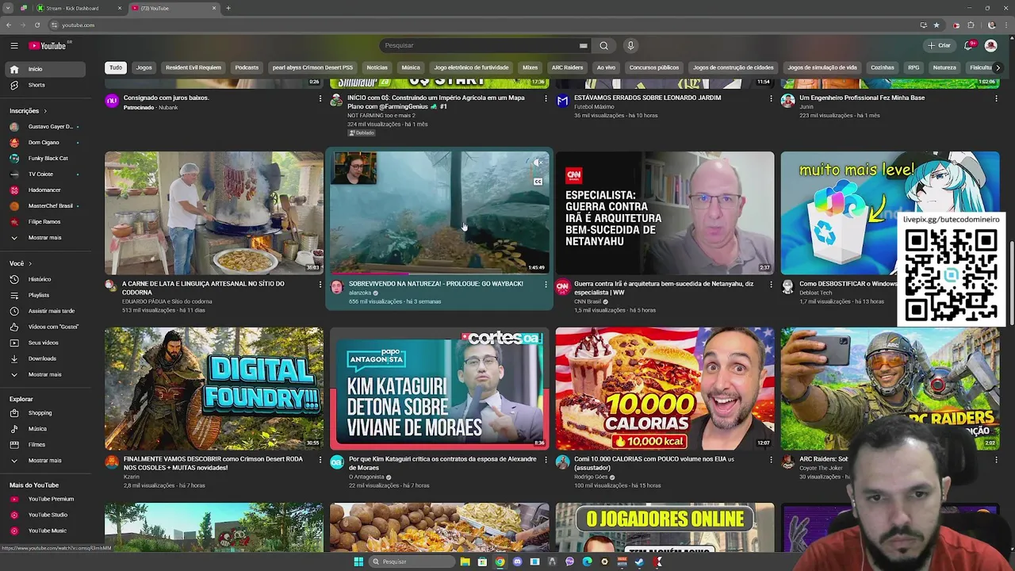This screenshot has width=1015, height=571.
Task: Click the search magnifier button
Action: (x=603, y=45)
